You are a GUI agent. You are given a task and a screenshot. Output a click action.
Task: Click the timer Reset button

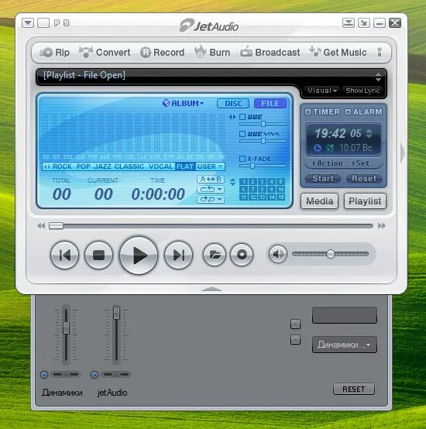(364, 179)
